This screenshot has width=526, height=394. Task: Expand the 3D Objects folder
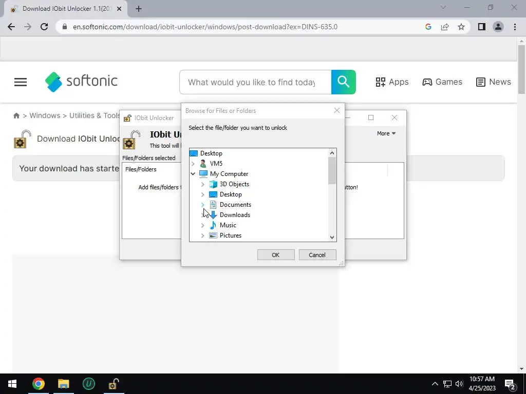pyautogui.click(x=202, y=184)
